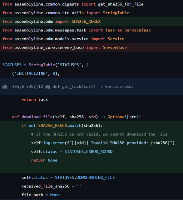The height and width of the screenshot is (200, 183).
Task: Click the ('INITIALIZING', 0) tuple line
Action: coord(36,74)
